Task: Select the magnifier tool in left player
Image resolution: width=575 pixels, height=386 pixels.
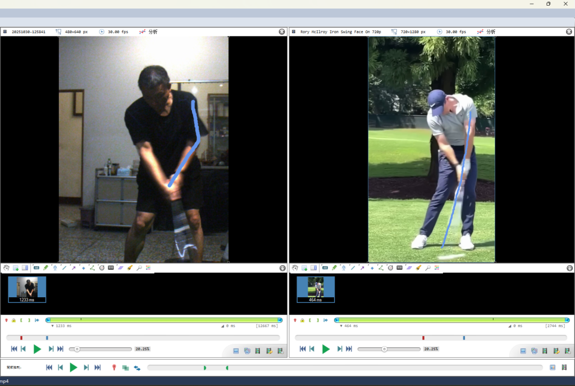Action: click(139, 268)
